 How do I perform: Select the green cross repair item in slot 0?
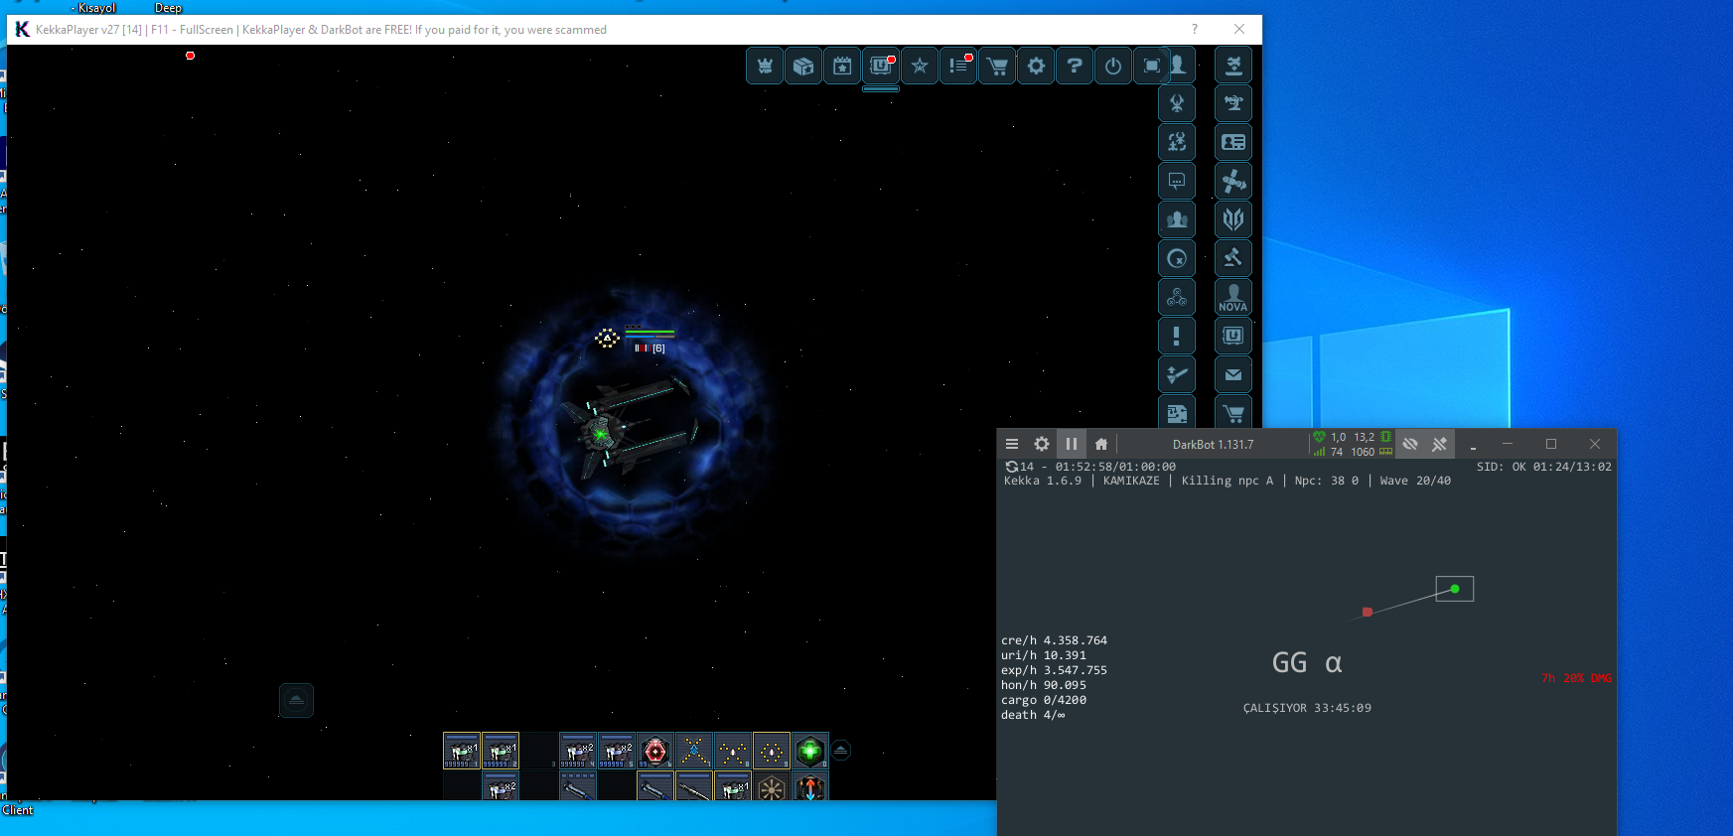coord(810,751)
